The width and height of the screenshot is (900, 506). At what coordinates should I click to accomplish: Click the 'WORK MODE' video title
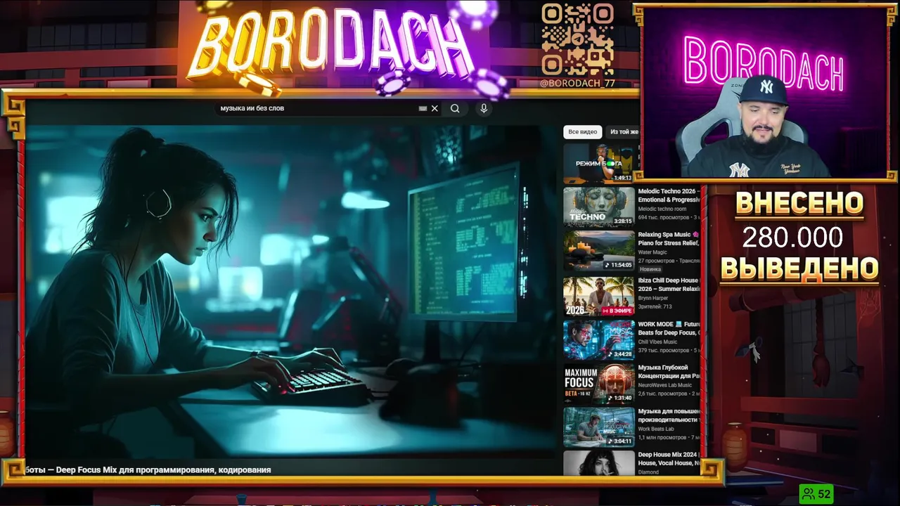(x=669, y=328)
